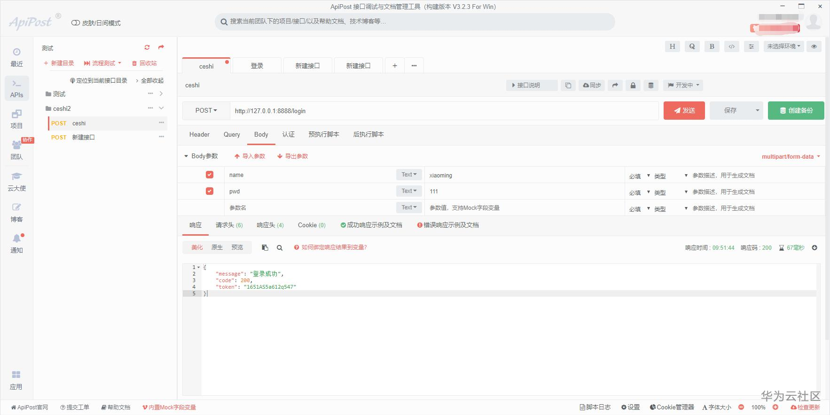Open the 团队 team sidebar icon
The height and width of the screenshot is (415, 830).
[16, 150]
